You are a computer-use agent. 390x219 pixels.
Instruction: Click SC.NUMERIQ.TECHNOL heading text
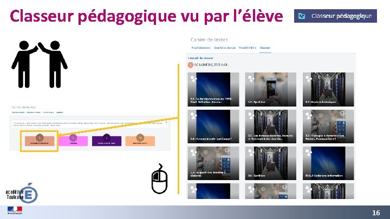[x=211, y=65]
